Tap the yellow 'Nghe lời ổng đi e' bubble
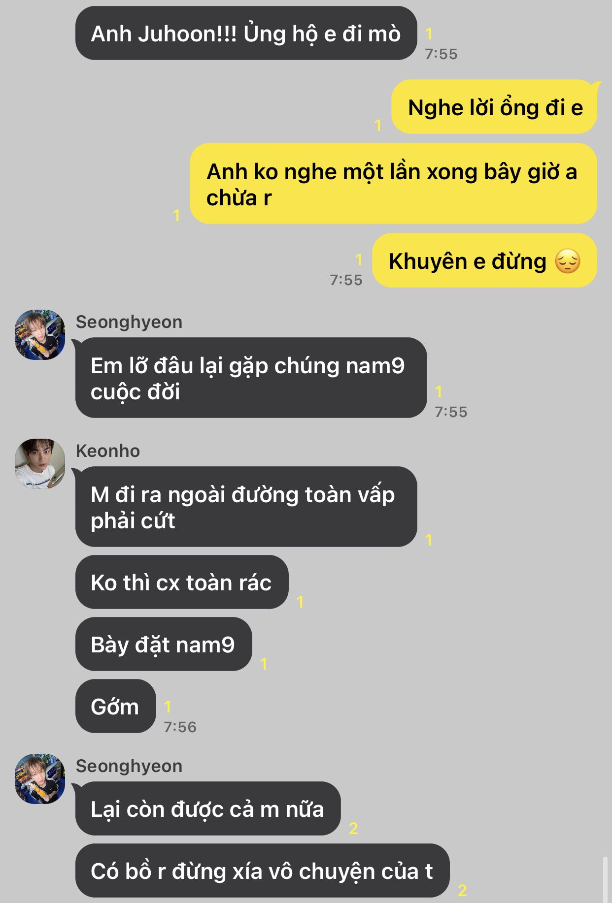612x903 pixels. 494,107
